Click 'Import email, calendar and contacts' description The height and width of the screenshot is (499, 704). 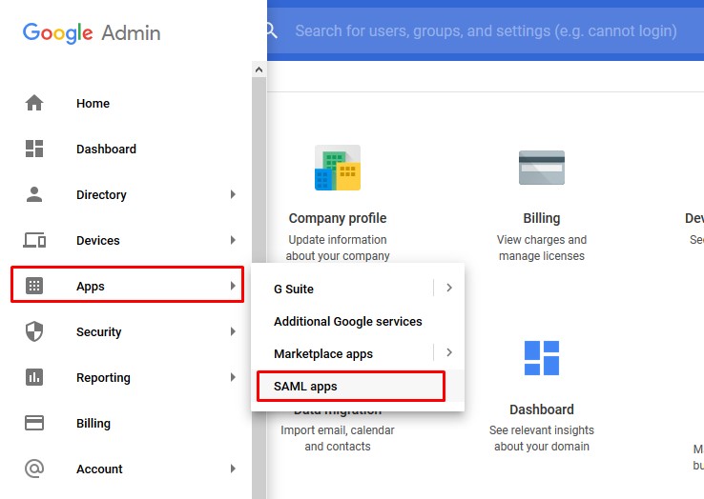point(338,438)
